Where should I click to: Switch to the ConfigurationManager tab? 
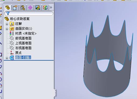[23, 8]
